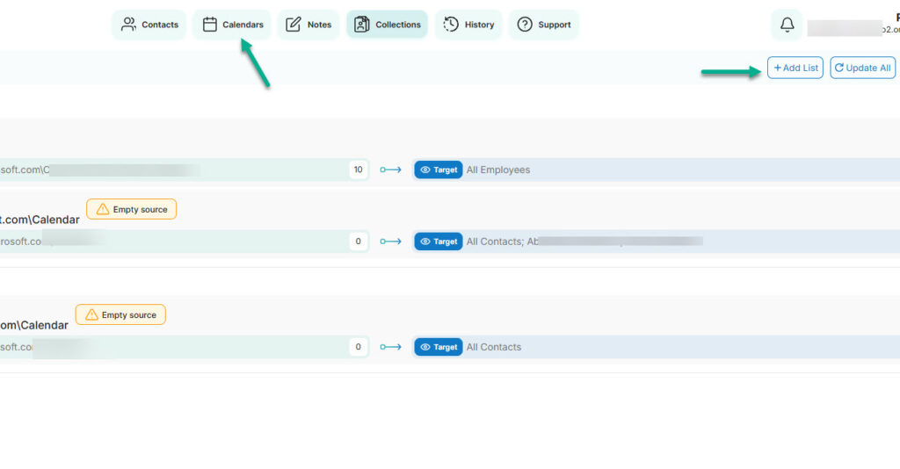Click the notification bell icon

(787, 25)
